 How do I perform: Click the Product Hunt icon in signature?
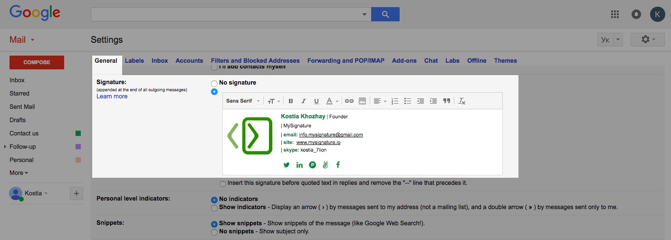(x=313, y=165)
